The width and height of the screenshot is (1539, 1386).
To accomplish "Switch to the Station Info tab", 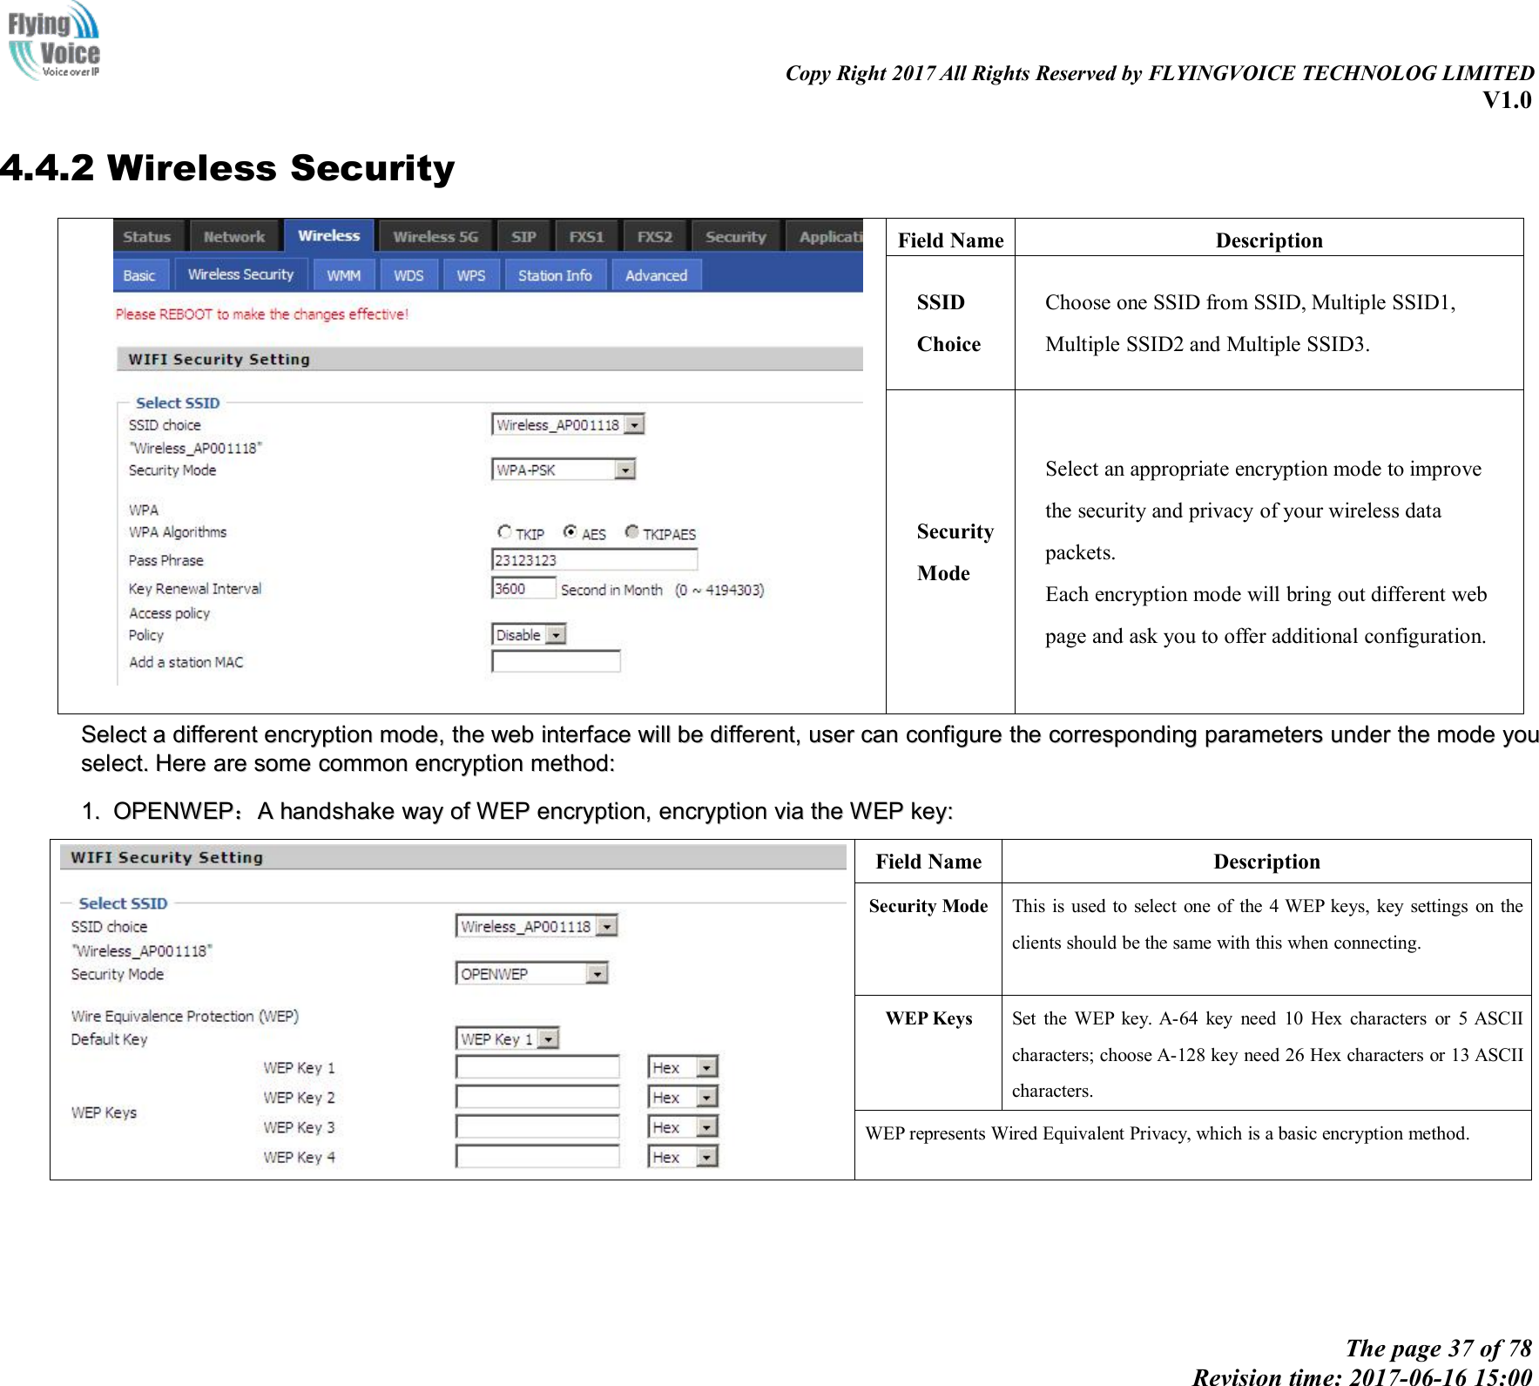I will coord(555,274).
